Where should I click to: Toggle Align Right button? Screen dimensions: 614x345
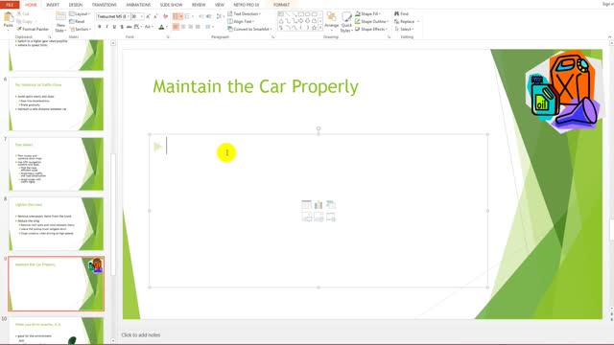click(x=190, y=27)
